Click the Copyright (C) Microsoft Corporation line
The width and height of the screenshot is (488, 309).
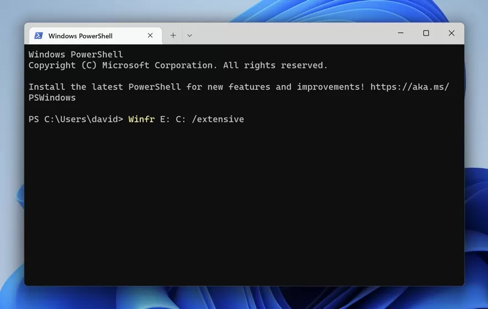tap(178, 65)
